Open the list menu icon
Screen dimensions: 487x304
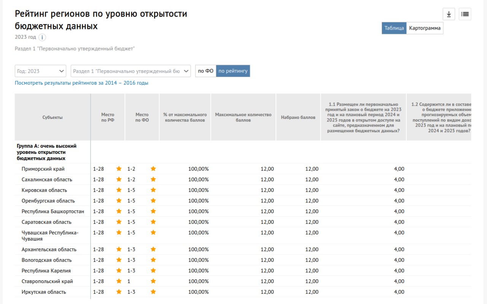(465, 14)
